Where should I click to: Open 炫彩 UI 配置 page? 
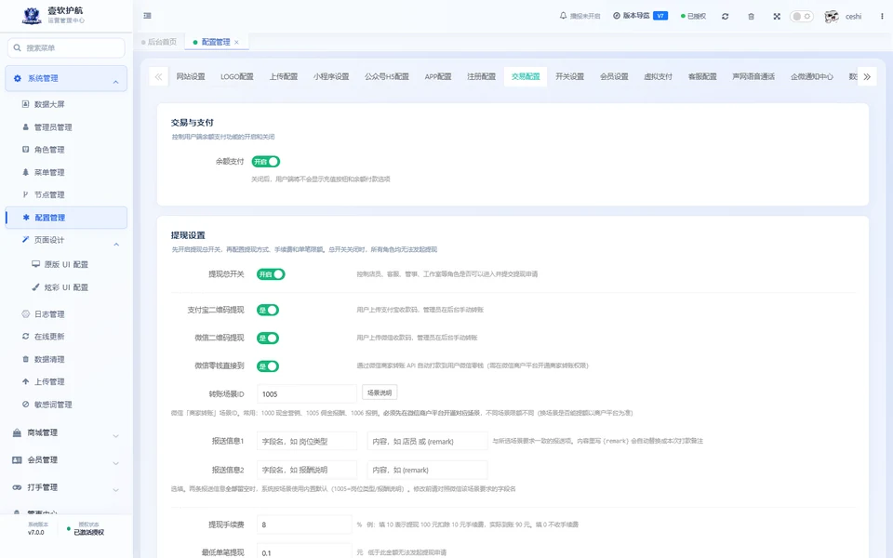(x=66, y=287)
